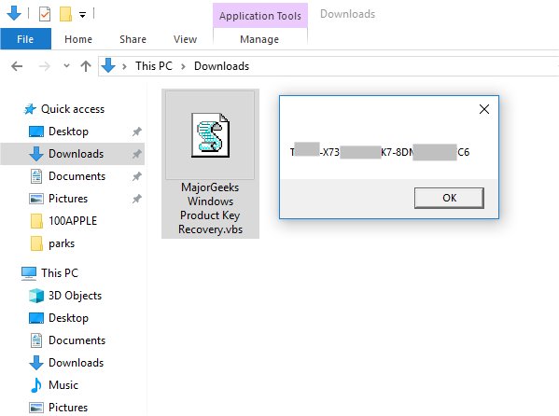Expand the This PC breadcrumb chevron

pyautogui.click(x=183, y=66)
